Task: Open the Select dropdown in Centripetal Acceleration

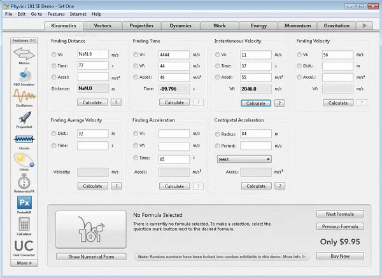Action: click(x=244, y=159)
